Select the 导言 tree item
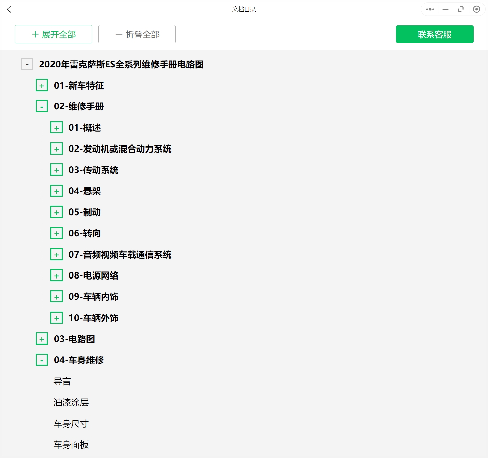Image resolution: width=488 pixels, height=458 pixels. 62,381
